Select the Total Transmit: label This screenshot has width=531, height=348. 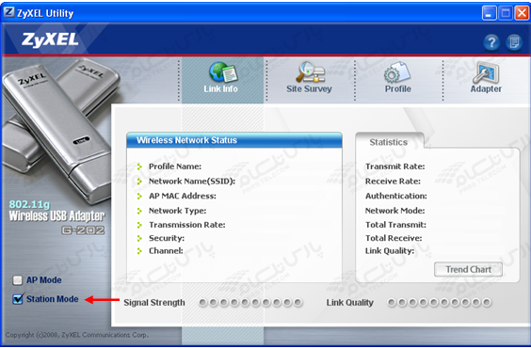click(x=395, y=225)
